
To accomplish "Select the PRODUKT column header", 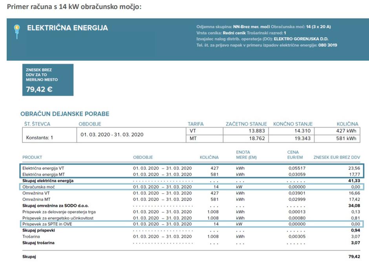I will pos(32,158).
